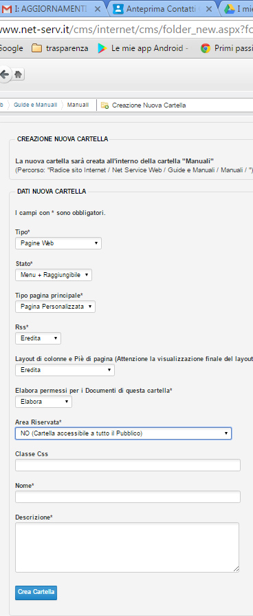Click the contacts icon on Anteprima Contatti tab
The image size is (253, 616).
pos(118,9)
